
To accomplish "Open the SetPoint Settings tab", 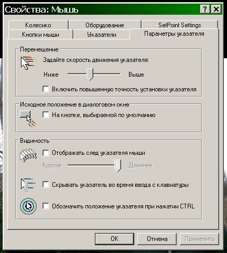I will click(x=180, y=25).
